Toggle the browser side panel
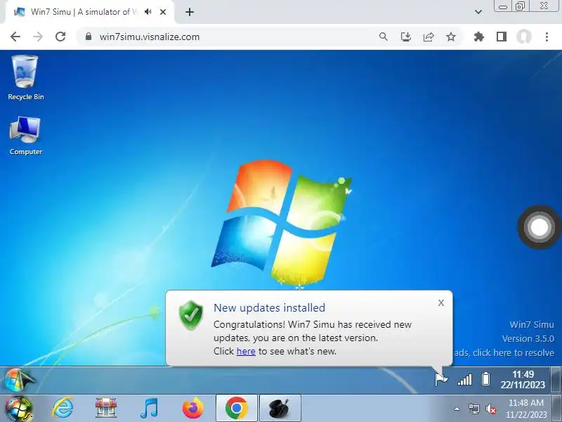The height and width of the screenshot is (422, 562). (502, 37)
